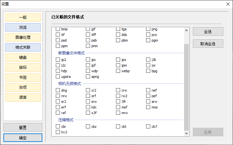Tick the ppm checkbox
Screen dimensions: 233x145
click(x=58, y=46)
